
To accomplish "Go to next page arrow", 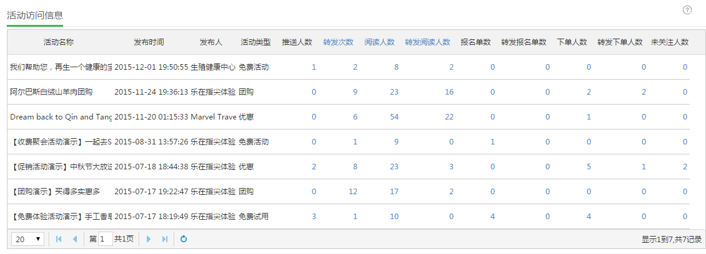I will point(149,239).
